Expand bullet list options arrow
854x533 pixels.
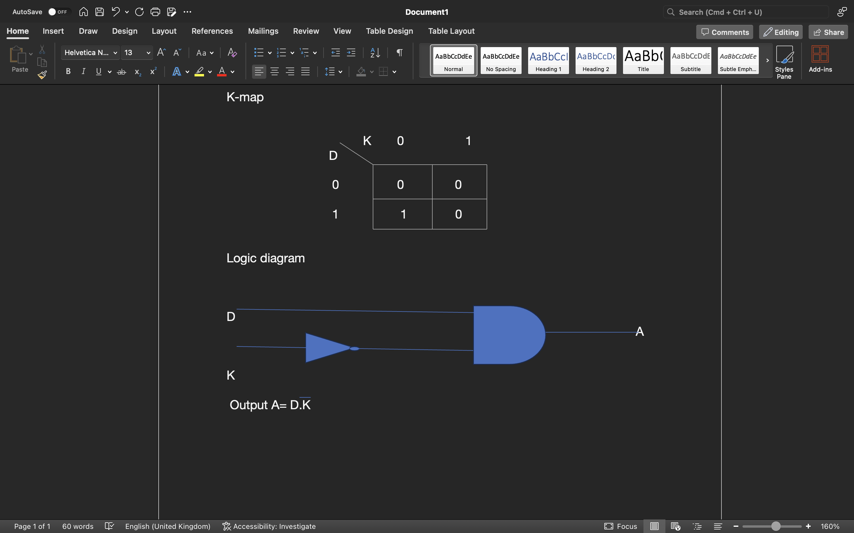click(x=270, y=53)
